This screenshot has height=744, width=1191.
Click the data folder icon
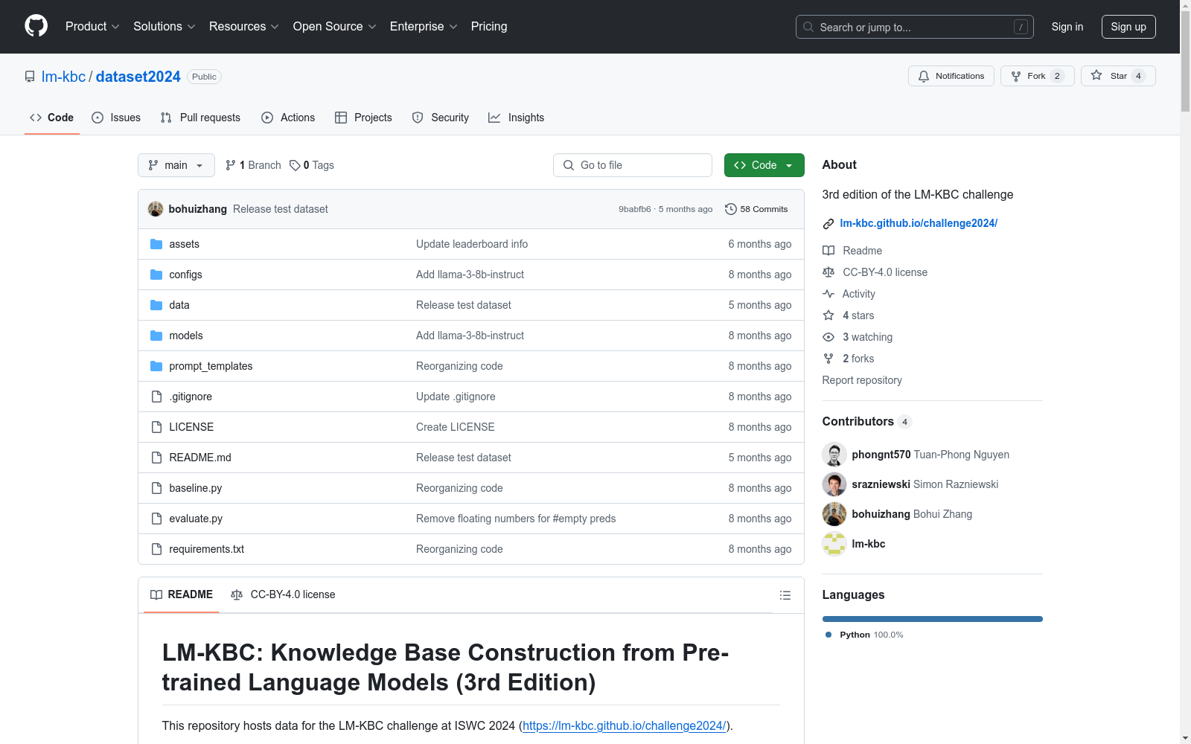[x=156, y=305]
